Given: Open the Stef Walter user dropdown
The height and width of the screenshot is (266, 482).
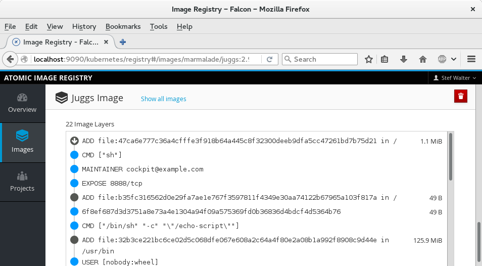Looking at the screenshot, I should tap(455, 78).
